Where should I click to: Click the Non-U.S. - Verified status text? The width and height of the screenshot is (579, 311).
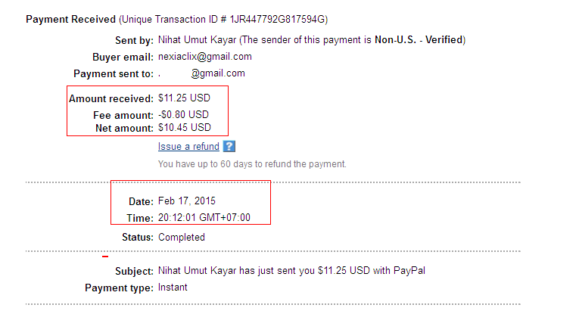(x=419, y=39)
